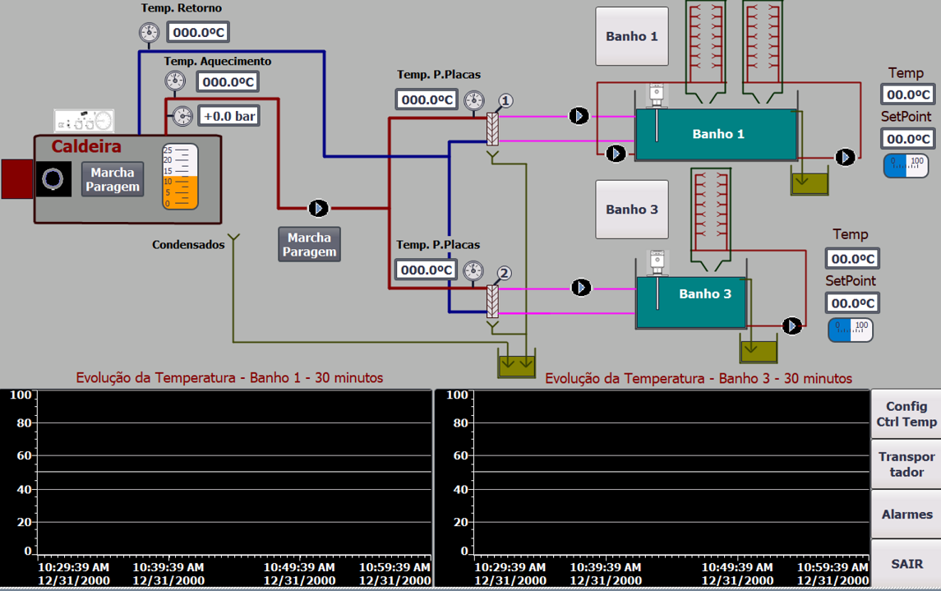Select the pump icon on Caldeira outlet line

[x=318, y=209]
